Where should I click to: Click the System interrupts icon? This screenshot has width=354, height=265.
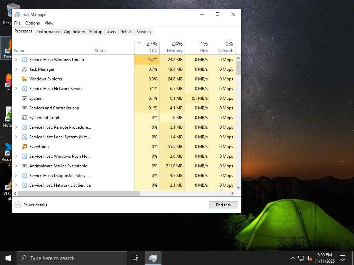point(25,118)
